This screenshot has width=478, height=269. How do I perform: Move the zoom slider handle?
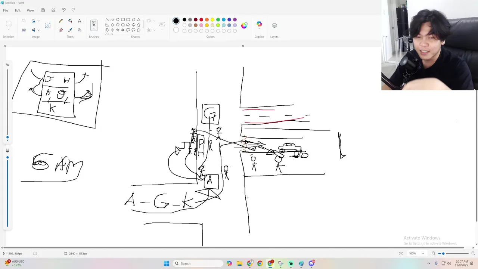tap(443, 253)
